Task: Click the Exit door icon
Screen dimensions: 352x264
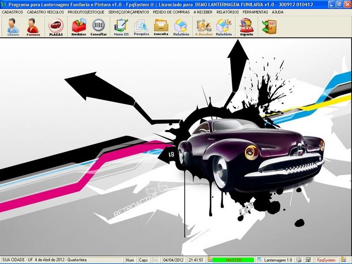Action: coord(268,27)
